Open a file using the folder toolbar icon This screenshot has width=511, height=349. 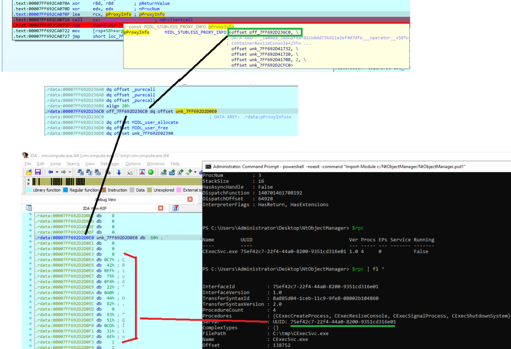pyautogui.click(x=29, y=172)
